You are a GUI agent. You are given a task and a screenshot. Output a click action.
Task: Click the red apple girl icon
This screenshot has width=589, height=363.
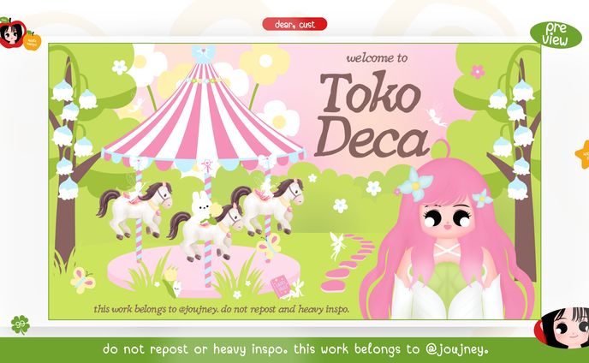12,34
